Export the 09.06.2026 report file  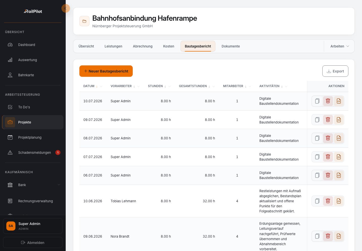[x=339, y=236]
